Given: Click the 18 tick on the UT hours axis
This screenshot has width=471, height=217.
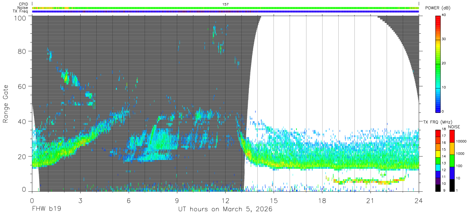Looking at the screenshot, I should tap(322, 200).
